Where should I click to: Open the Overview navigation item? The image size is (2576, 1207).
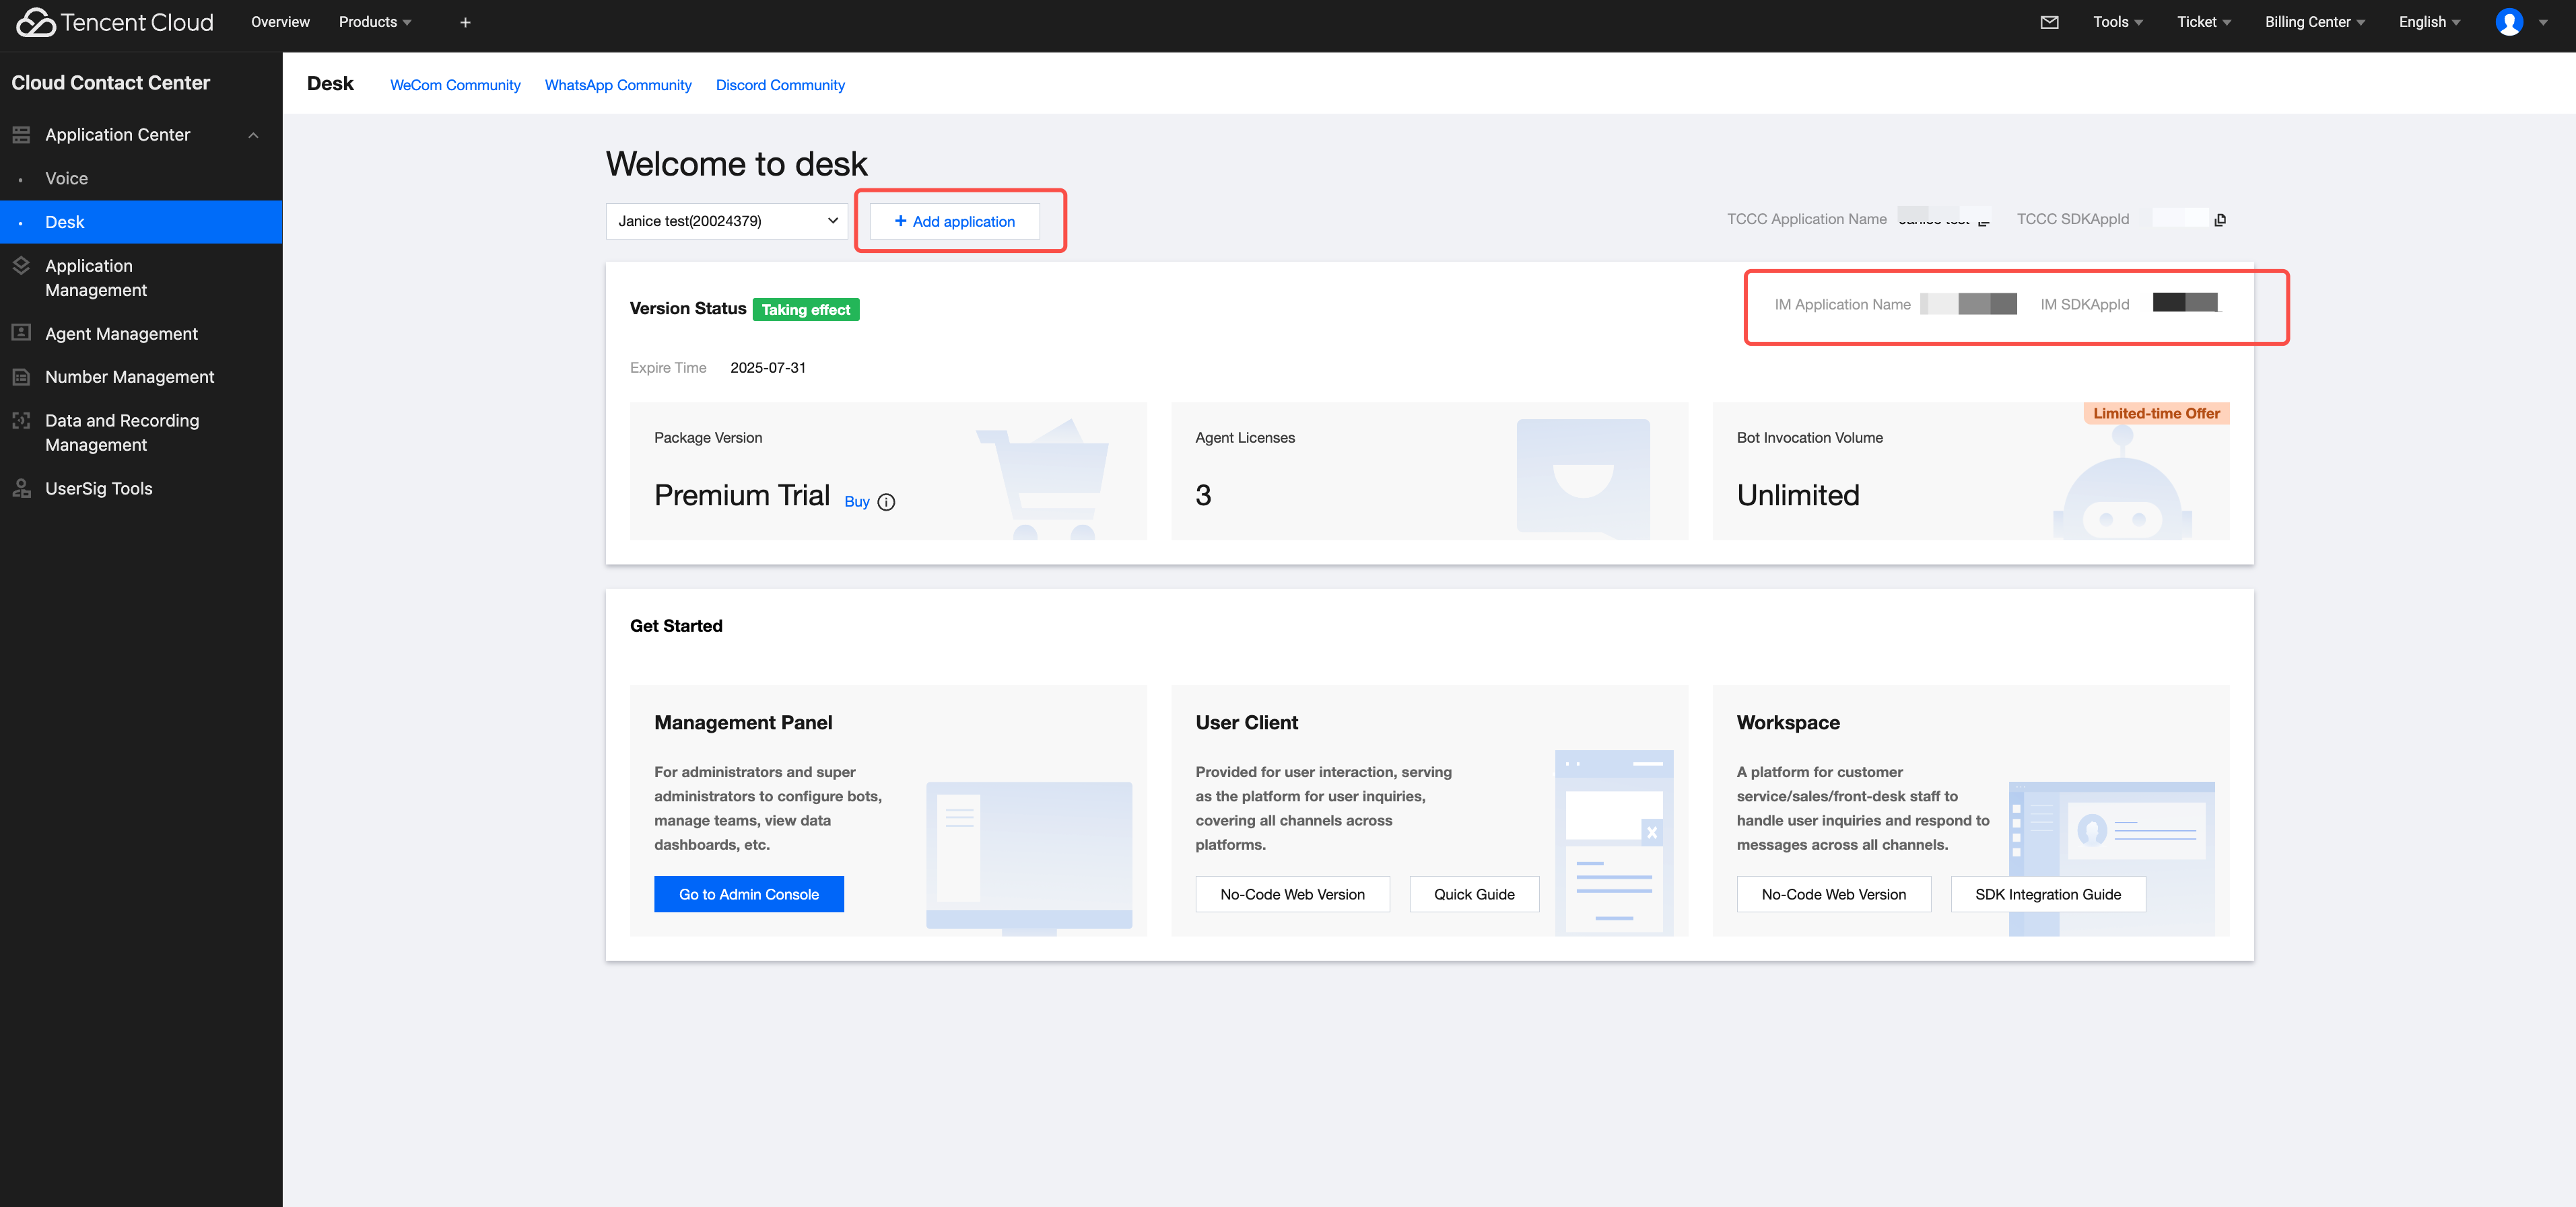pyautogui.click(x=280, y=22)
